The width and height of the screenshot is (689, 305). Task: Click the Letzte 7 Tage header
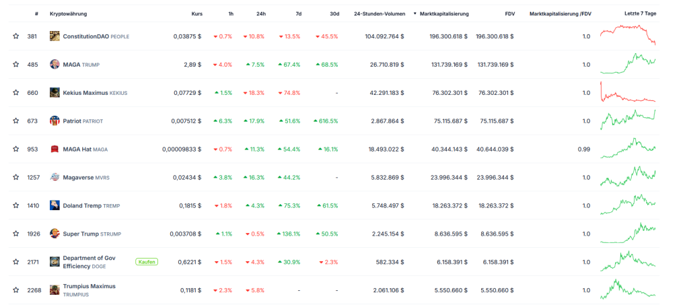tap(641, 13)
